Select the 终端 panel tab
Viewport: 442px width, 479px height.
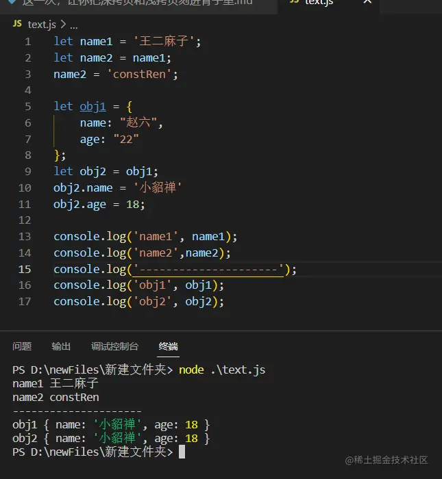169,346
